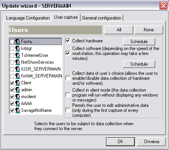Cancel with the Отмена button
Viewport: 169px width, 150px height.
tap(151, 142)
